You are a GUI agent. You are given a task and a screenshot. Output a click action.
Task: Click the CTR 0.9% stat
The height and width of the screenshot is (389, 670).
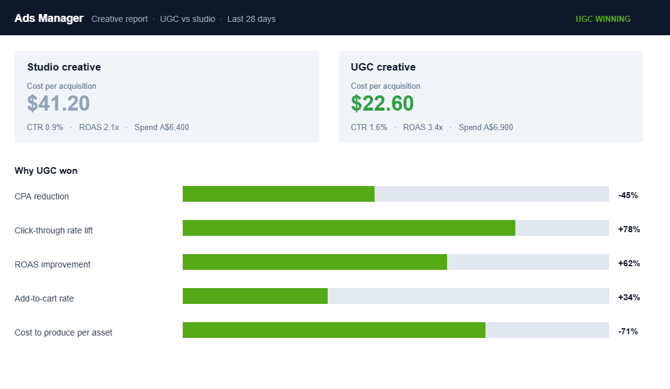tap(45, 127)
